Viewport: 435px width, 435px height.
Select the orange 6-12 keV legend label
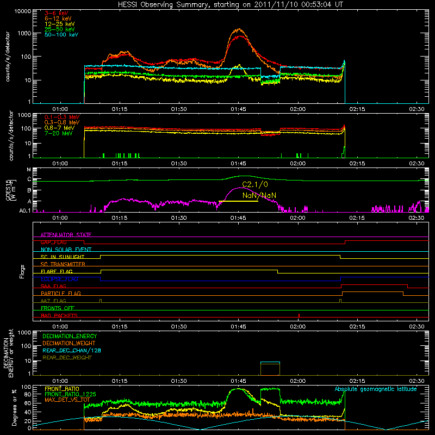tap(58, 18)
